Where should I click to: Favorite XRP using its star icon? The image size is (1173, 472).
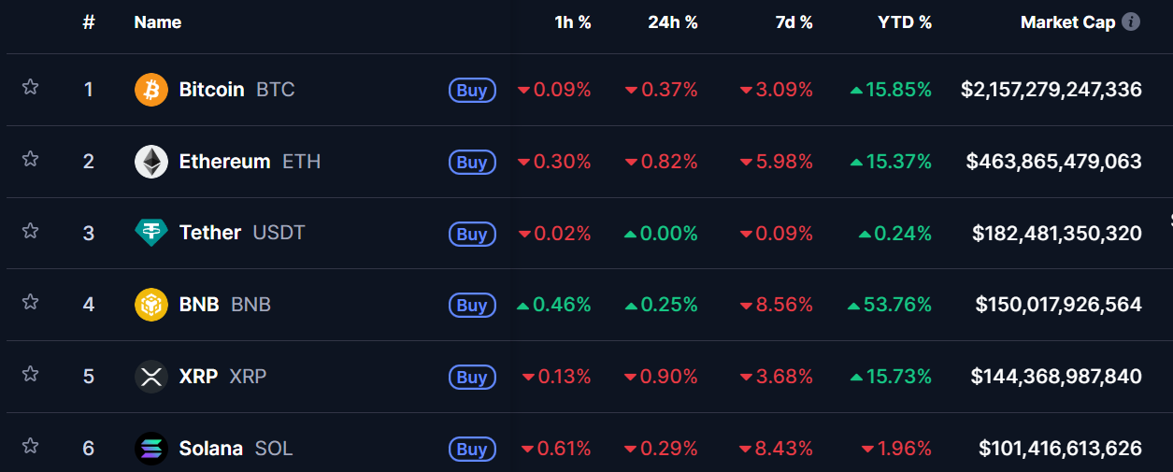(30, 375)
